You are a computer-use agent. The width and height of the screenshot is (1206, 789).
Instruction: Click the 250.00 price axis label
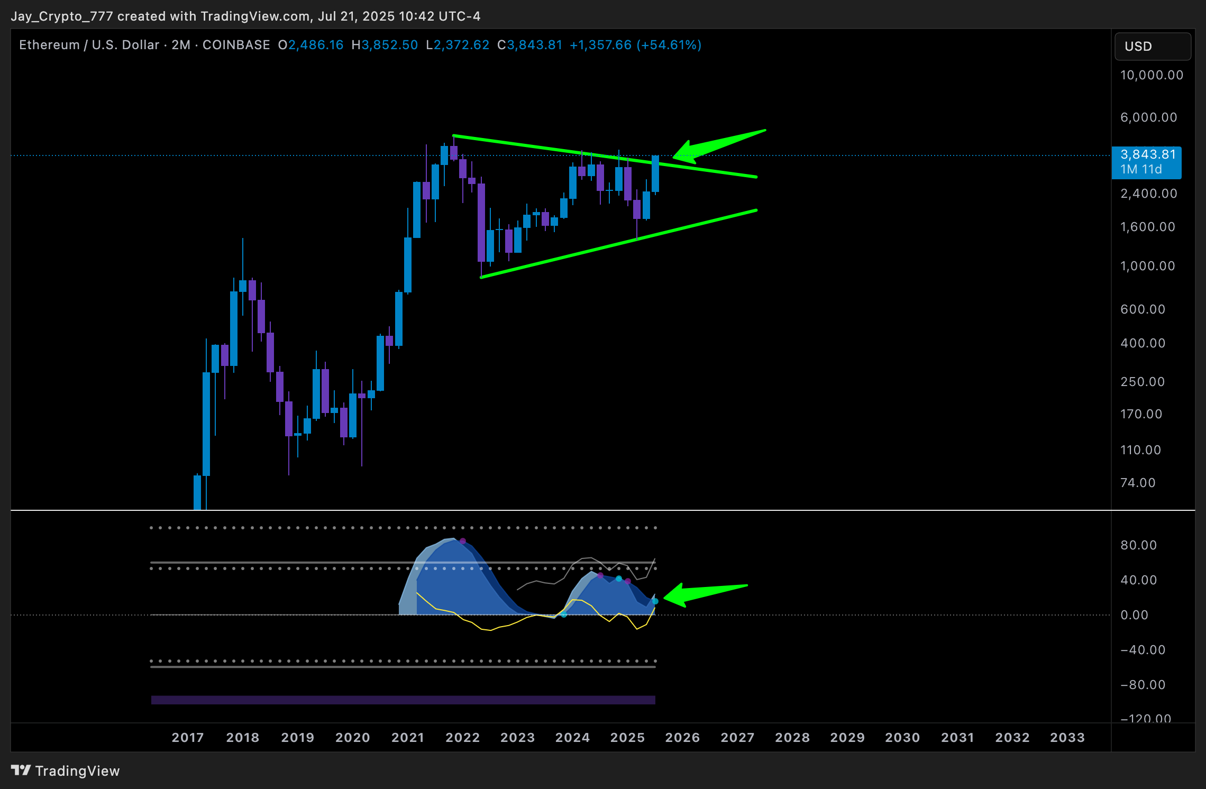1143,382
